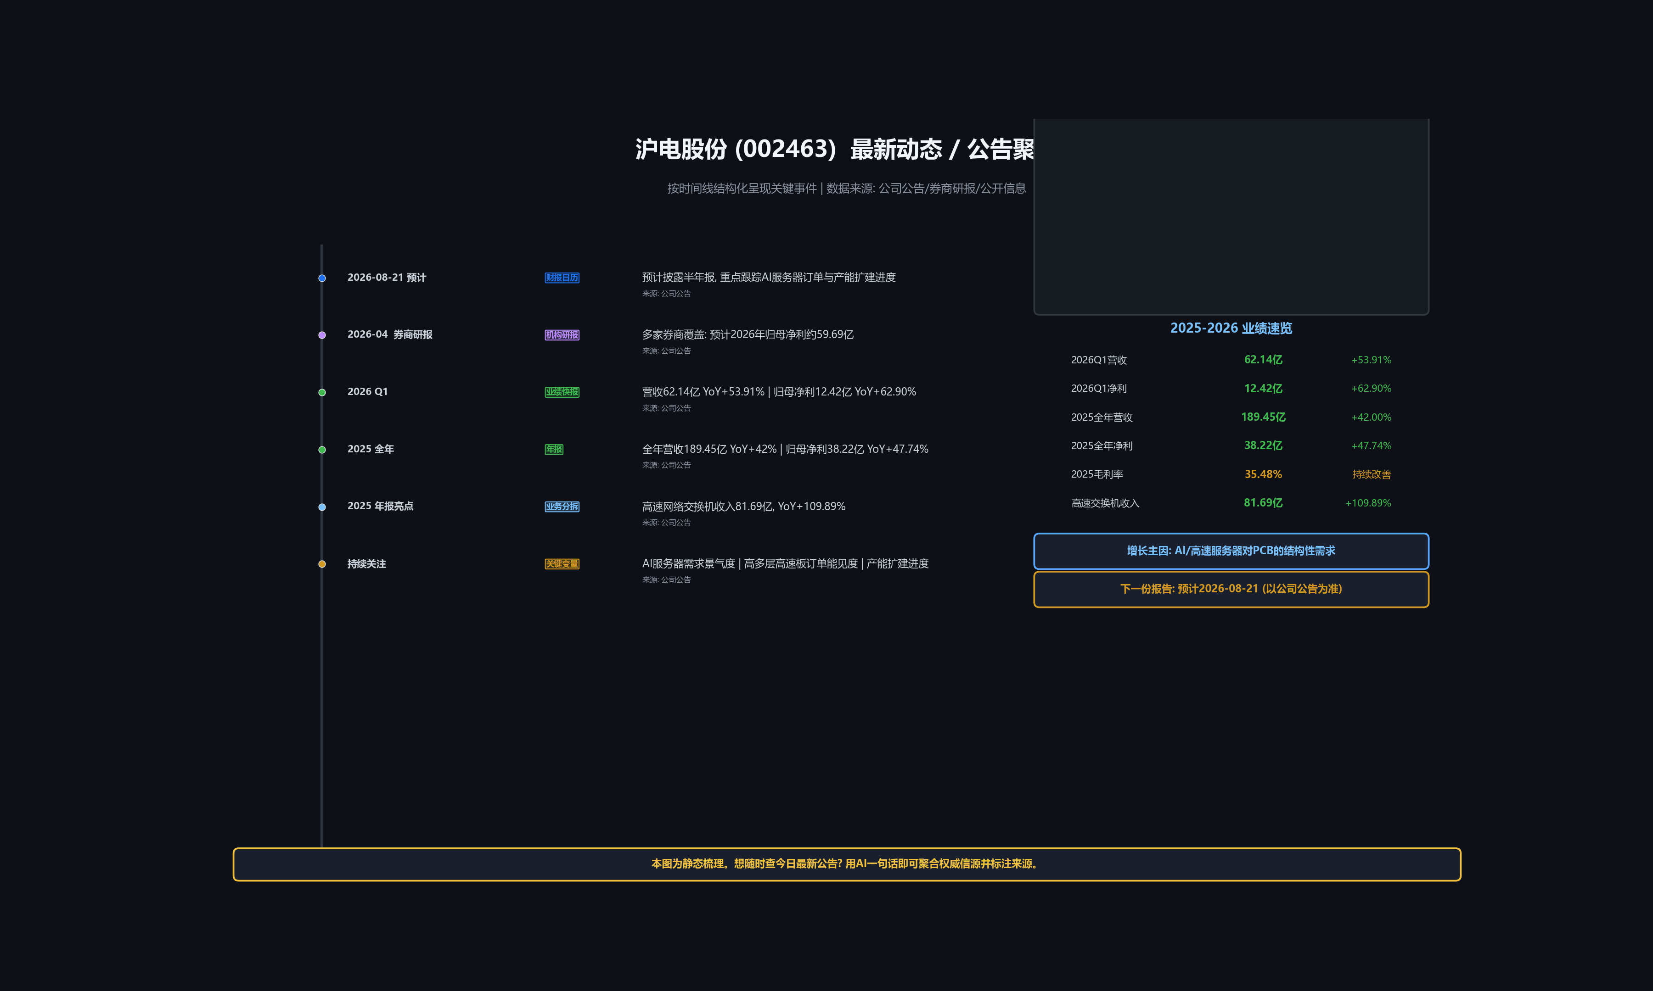Select the 机构研报 tag
The height and width of the screenshot is (991, 1653).
562,334
